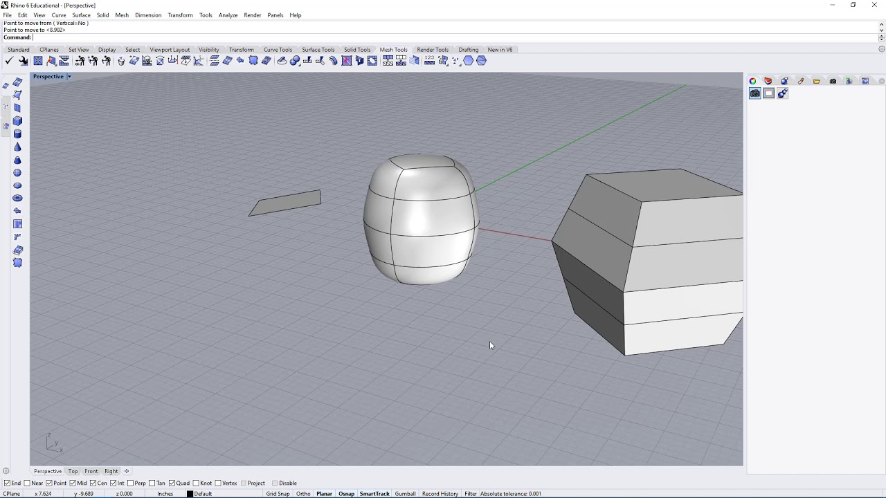Select the Sphere solid tool
The image size is (886, 498).
[18, 173]
